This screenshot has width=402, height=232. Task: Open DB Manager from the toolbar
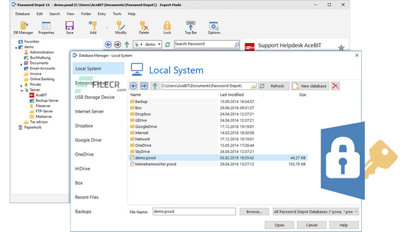24,28
